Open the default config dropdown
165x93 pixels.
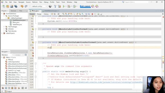(x=39, y=6)
